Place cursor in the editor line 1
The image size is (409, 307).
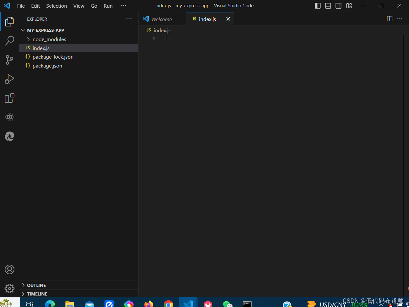click(x=272, y=39)
